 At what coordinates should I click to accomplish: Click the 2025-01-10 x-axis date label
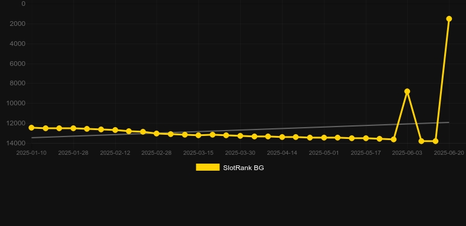coord(31,153)
